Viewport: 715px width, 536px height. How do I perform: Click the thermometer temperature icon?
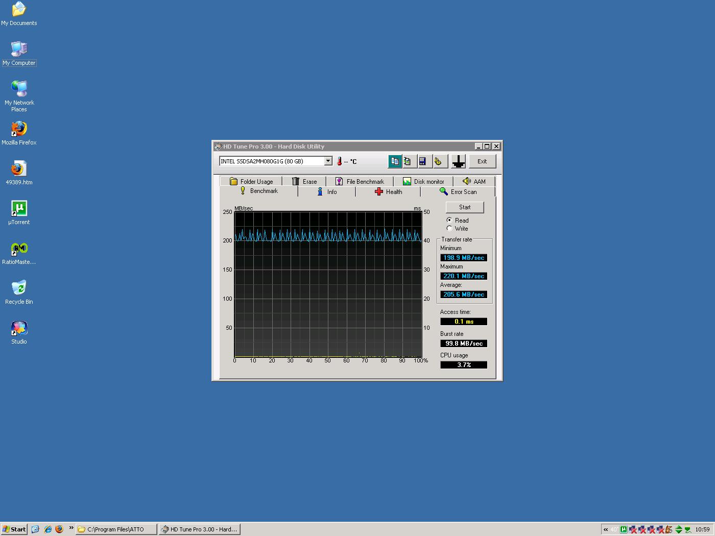pos(339,161)
